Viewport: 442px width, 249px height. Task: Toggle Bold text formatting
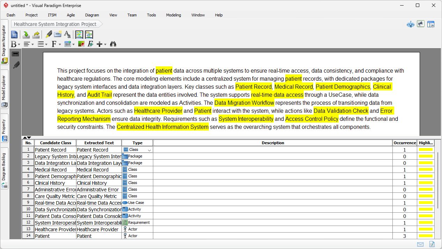14,44
